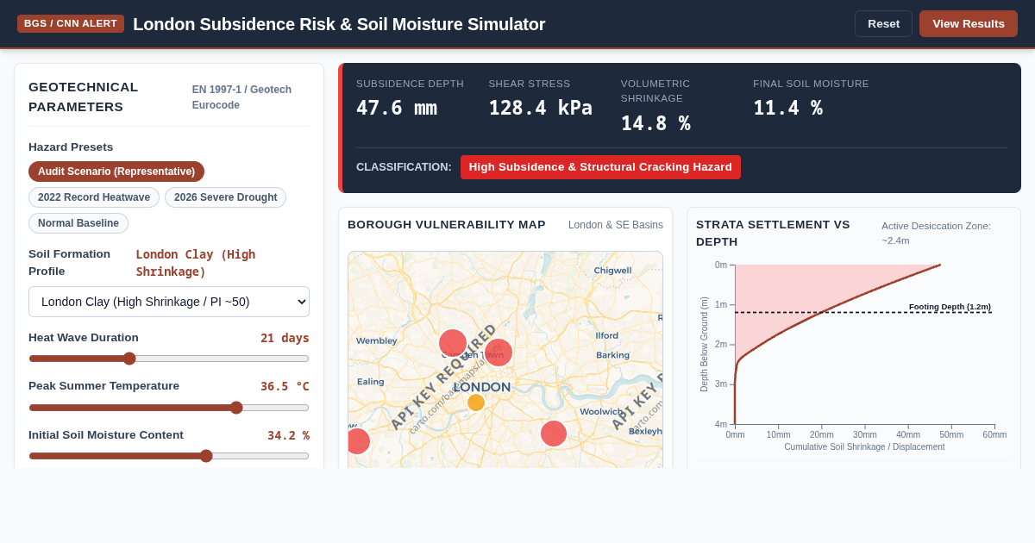Adjust the Heat Wave Duration slider
Viewport: 1035px width, 543px height.
click(169, 359)
